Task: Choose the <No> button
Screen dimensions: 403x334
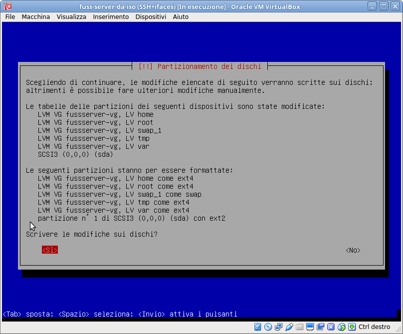Action: click(353, 250)
